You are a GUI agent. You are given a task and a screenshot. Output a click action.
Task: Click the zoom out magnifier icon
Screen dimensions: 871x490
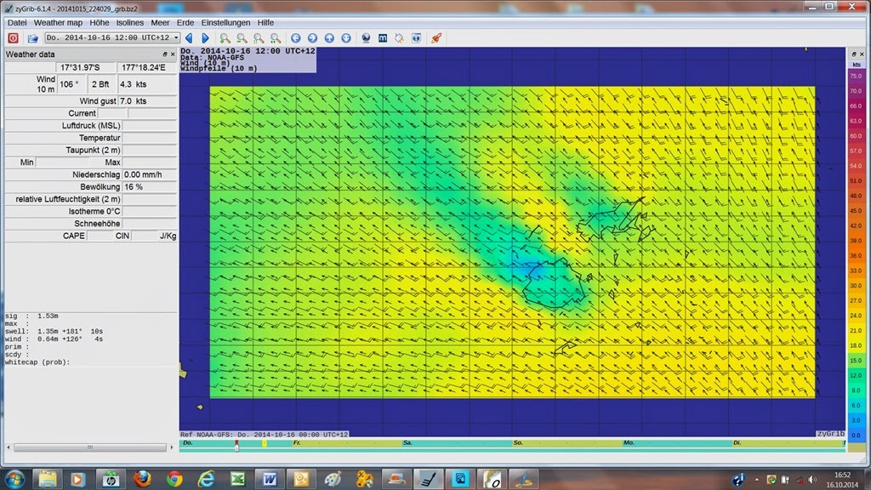242,37
